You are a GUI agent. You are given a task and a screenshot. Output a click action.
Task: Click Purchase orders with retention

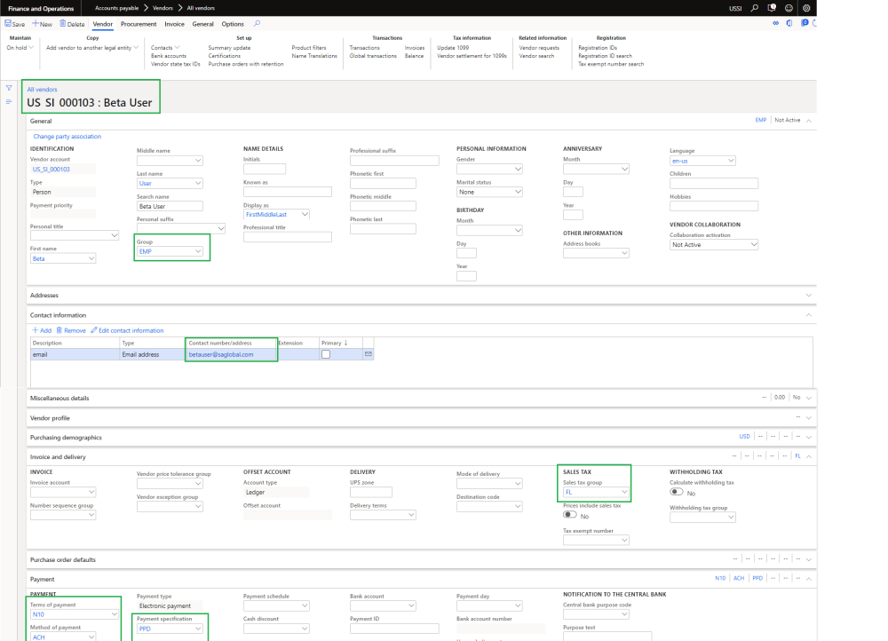[246, 64]
